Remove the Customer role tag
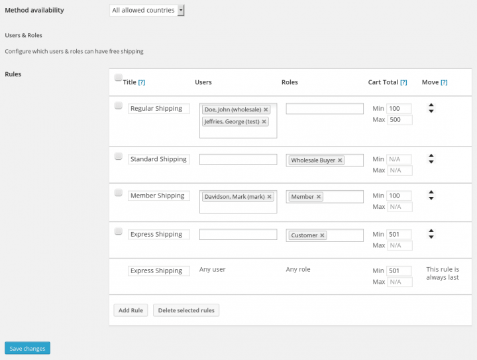This screenshot has width=477, height=360. 322,235
